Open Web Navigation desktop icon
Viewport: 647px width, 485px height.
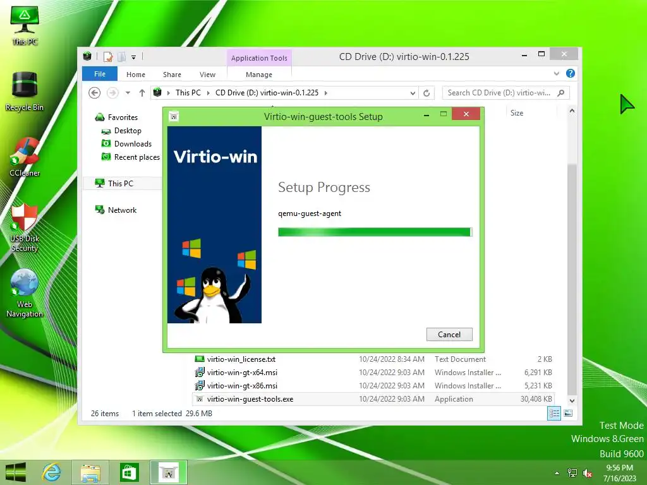(25, 293)
